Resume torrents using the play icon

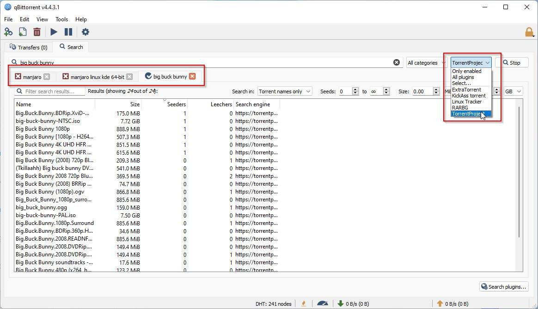[54, 32]
